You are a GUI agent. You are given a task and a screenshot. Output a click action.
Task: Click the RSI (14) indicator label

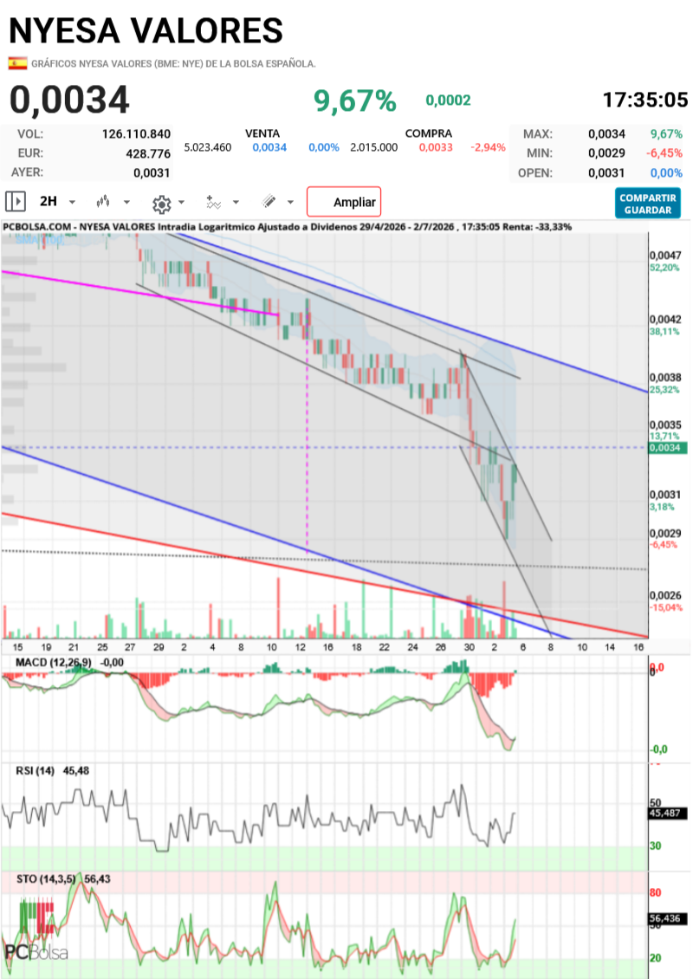click(35, 771)
